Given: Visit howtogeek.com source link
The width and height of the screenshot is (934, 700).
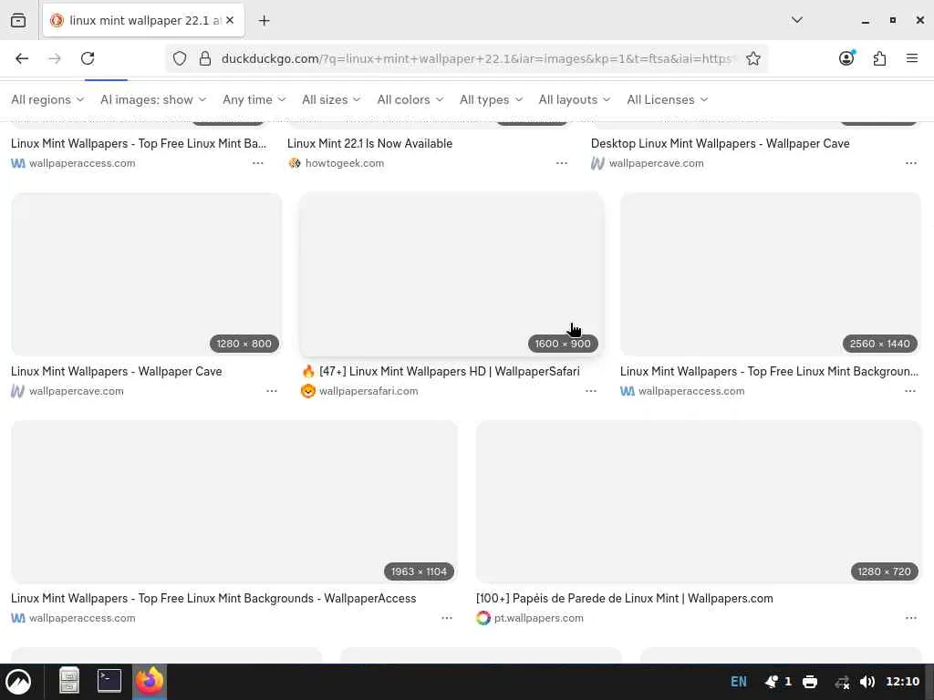Looking at the screenshot, I should (x=344, y=163).
